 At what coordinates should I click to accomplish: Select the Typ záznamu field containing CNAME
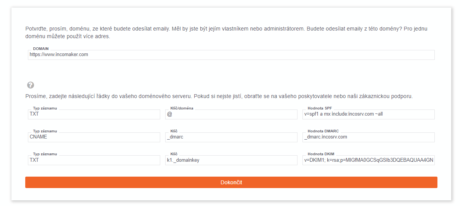pyautogui.click(x=94, y=137)
